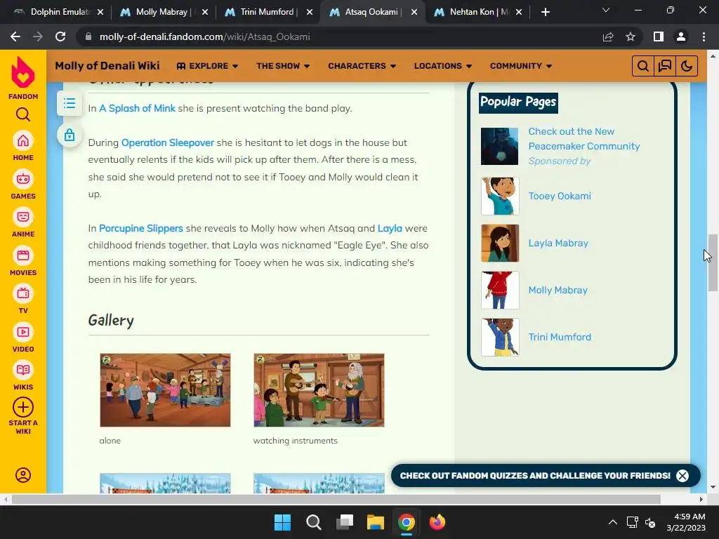719x539 pixels.
Task: Open the Operation Sleepover link
Action: click(167, 142)
